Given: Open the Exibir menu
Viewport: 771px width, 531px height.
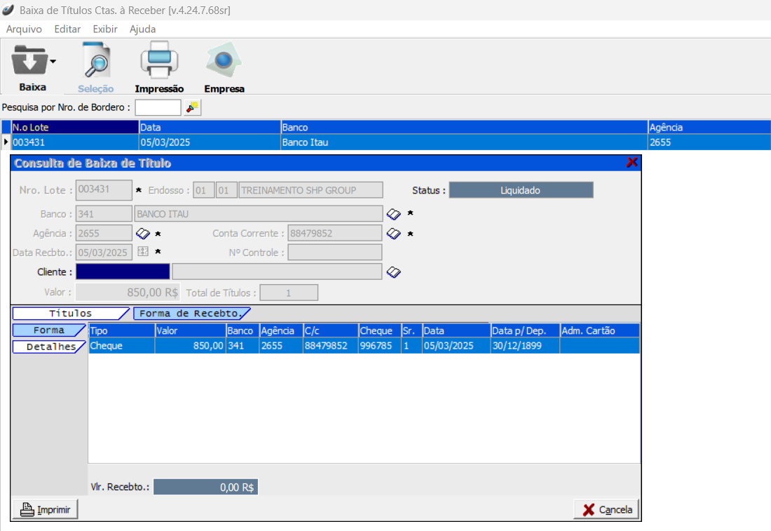Looking at the screenshot, I should (x=104, y=29).
